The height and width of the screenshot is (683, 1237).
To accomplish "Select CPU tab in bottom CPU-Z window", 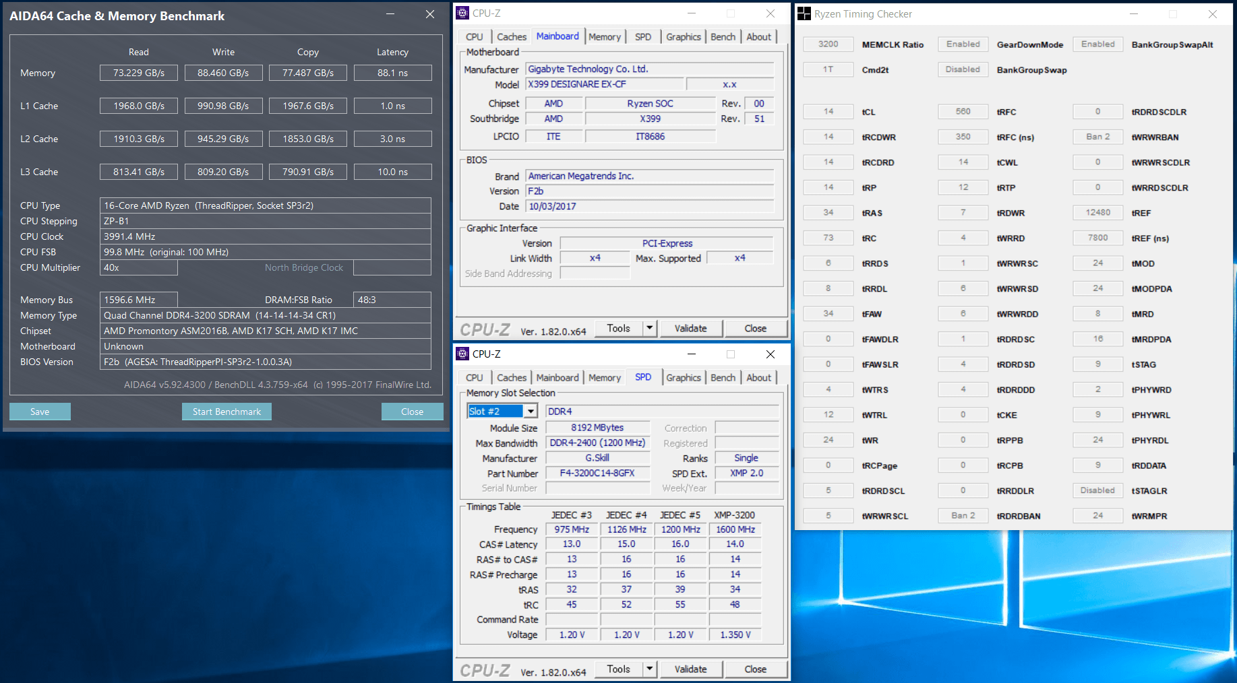I will pyautogui.click(x=475, y=378).
